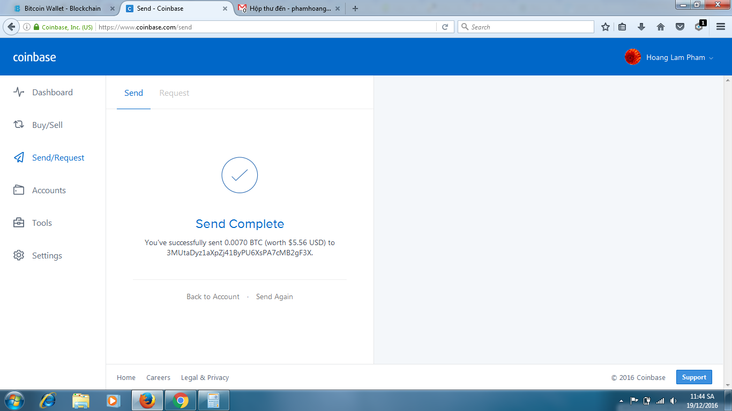Open Windows Media Player on taskbar

point(113,400)
